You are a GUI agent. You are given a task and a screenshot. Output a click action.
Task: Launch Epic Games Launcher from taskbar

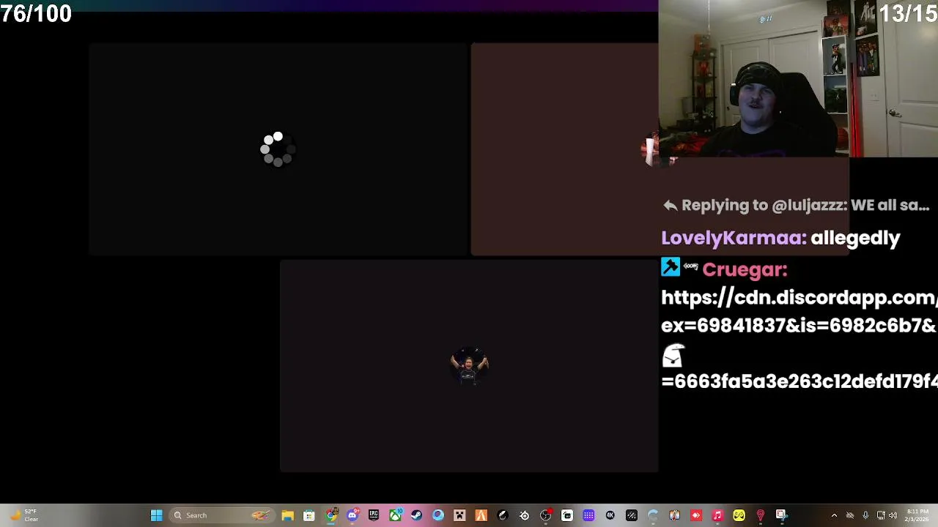click(x=374, y=515)
